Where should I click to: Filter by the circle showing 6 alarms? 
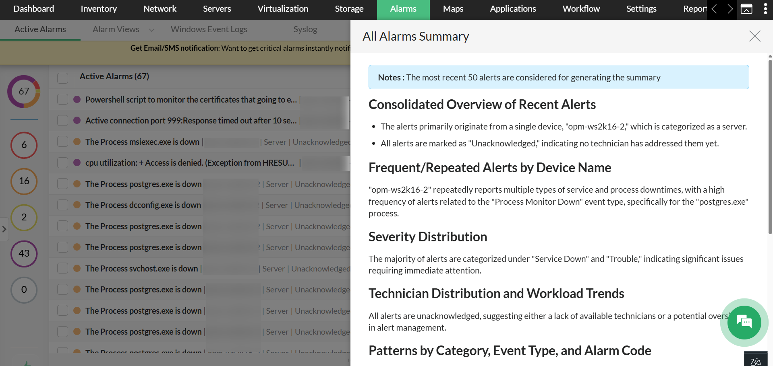[x=24, y=145]
